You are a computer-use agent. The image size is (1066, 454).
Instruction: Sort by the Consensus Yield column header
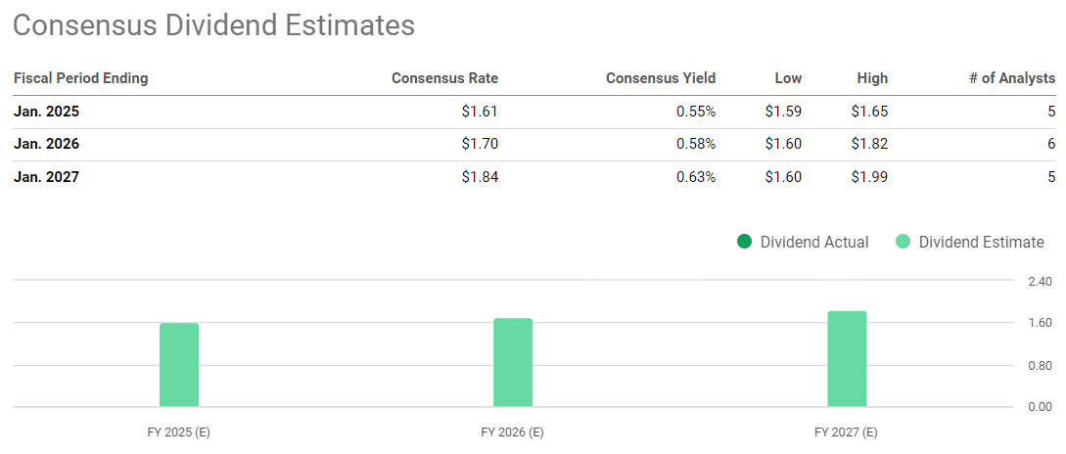[661, 78]
